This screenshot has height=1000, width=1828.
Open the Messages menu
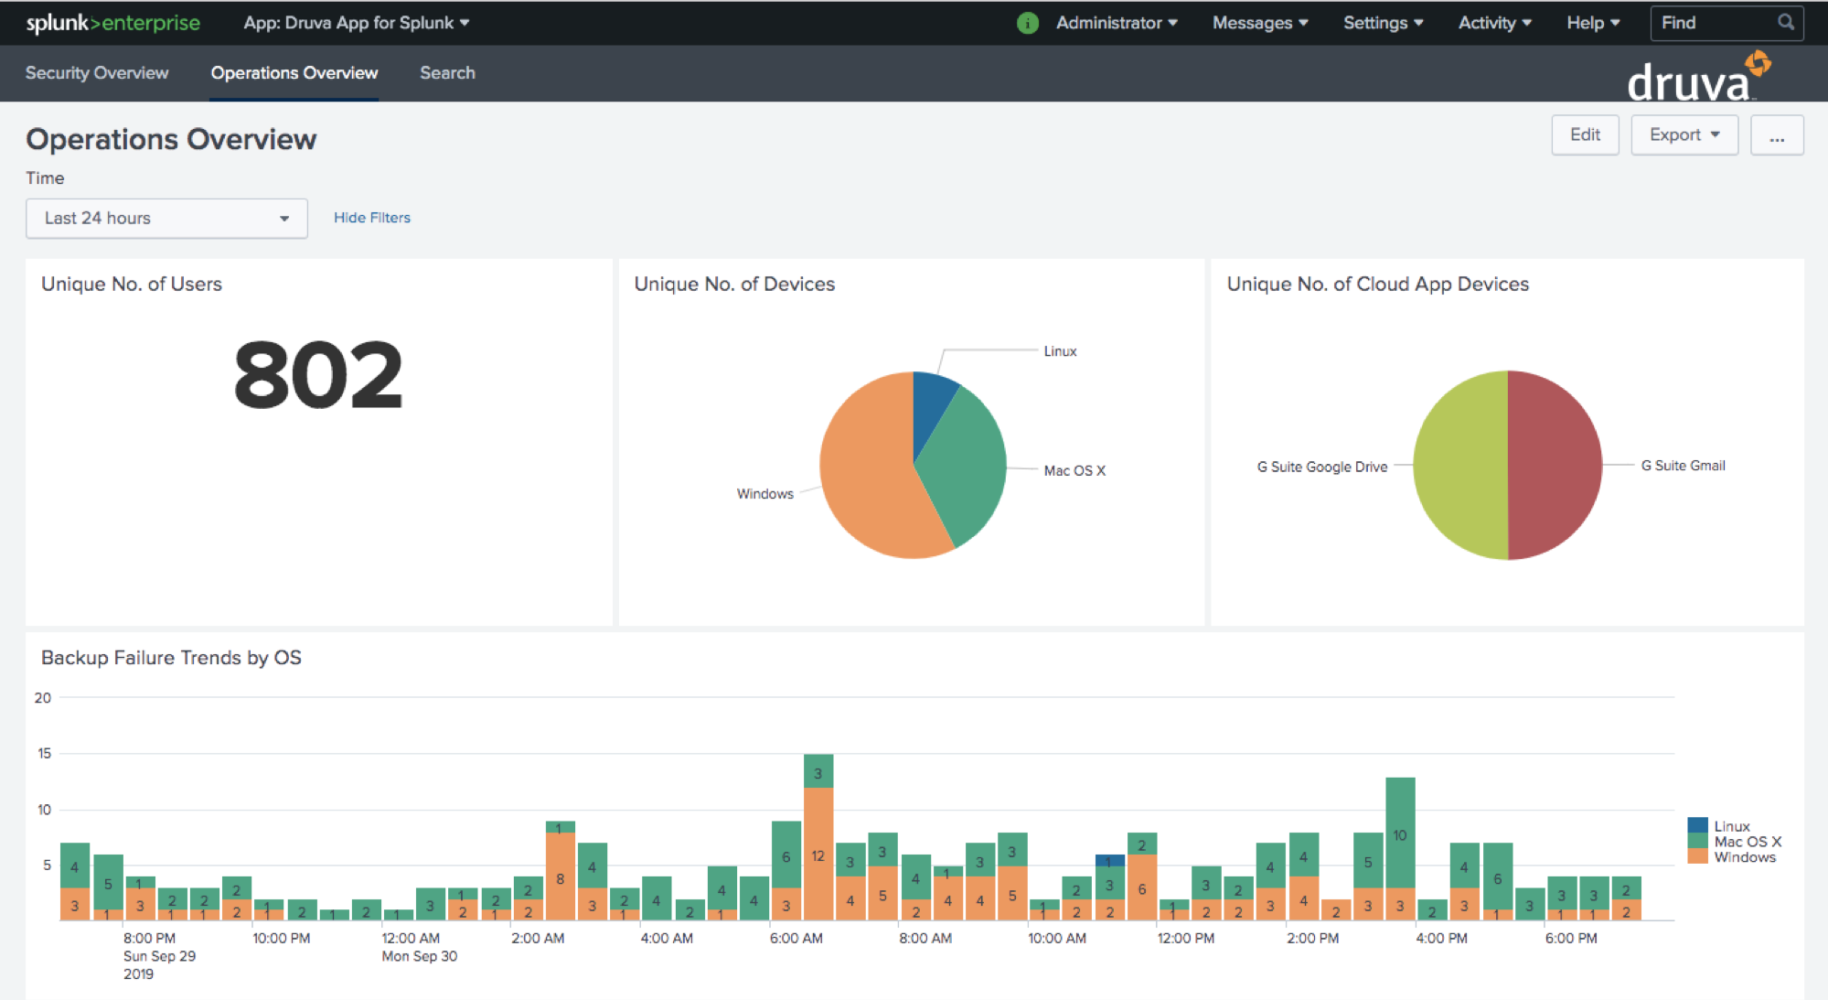(1260, 23)
